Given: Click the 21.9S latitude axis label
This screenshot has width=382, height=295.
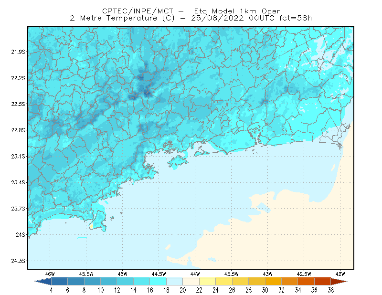Looking at the screenshot, I should [x=18, y=52].
